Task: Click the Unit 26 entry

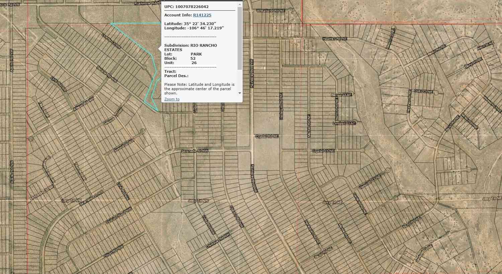Action: (180, 63)
